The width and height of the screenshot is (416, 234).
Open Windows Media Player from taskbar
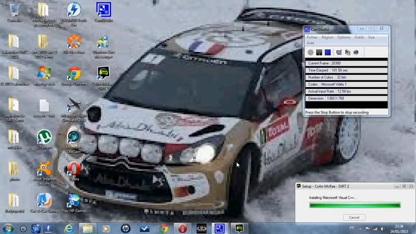click(106, 228)
